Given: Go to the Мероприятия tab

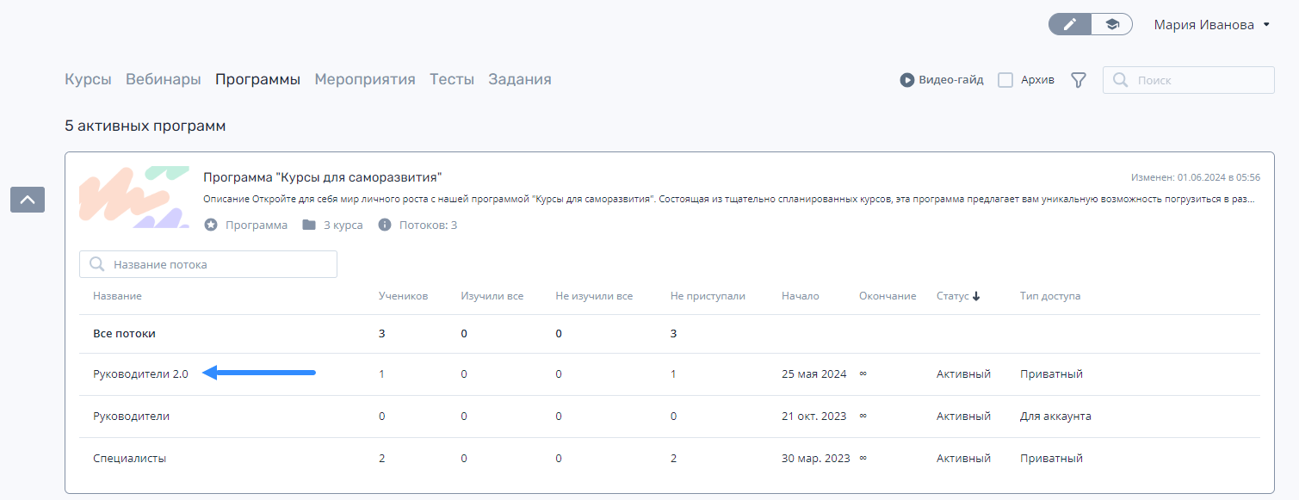Looking at the screenshot, I should (365, 79).
